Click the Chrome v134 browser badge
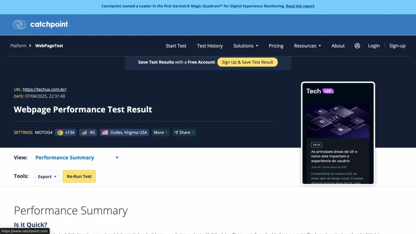The height and width of the screenshot is (234, 416). [66, 132]
